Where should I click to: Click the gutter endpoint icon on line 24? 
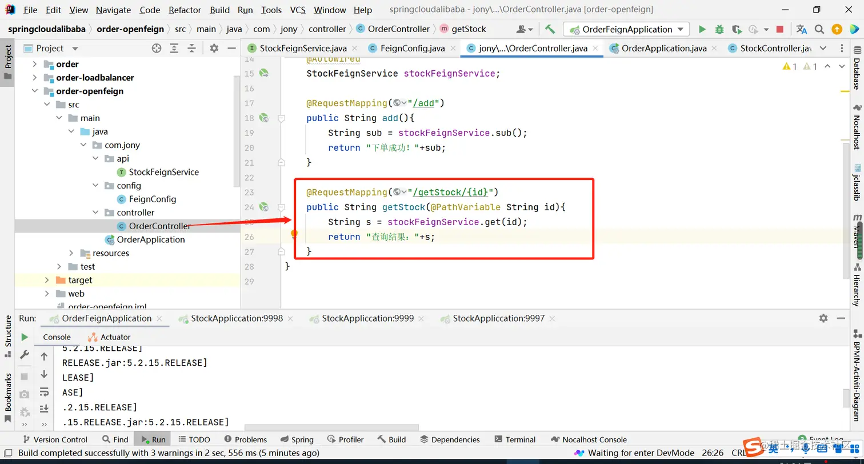point(263,207)
